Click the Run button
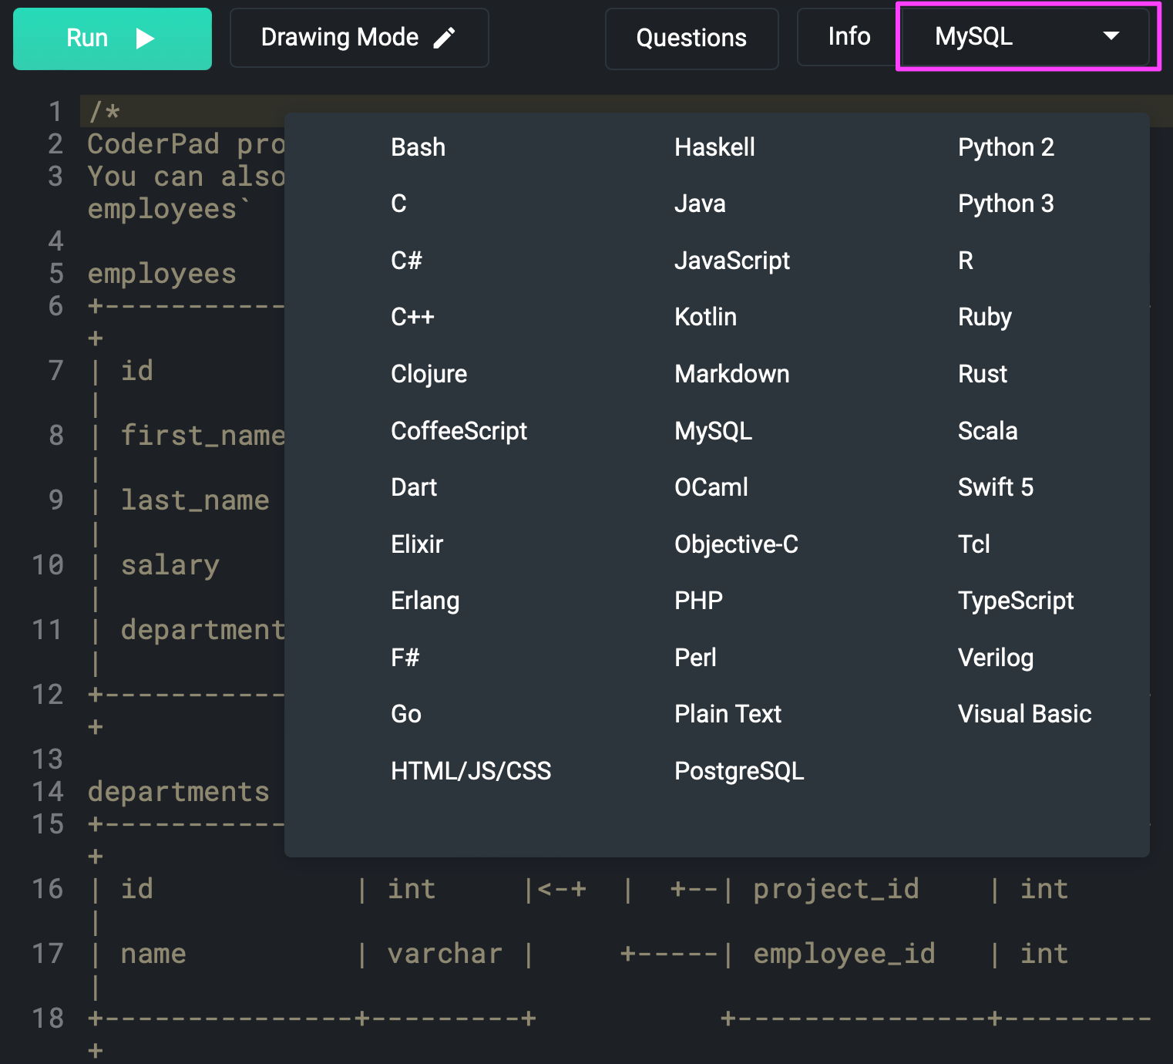Viewport: 1173px width, 1064px height. point(113,39)
